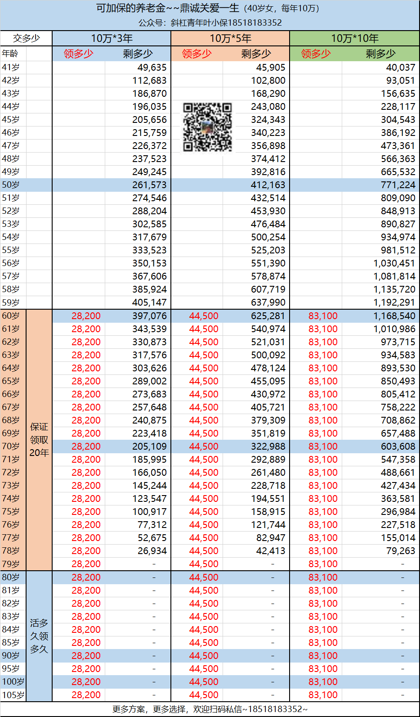Screen dimensions: 420x717
Task: Click 领多少 under the 10万*10年 header
Action: (316, 54)
